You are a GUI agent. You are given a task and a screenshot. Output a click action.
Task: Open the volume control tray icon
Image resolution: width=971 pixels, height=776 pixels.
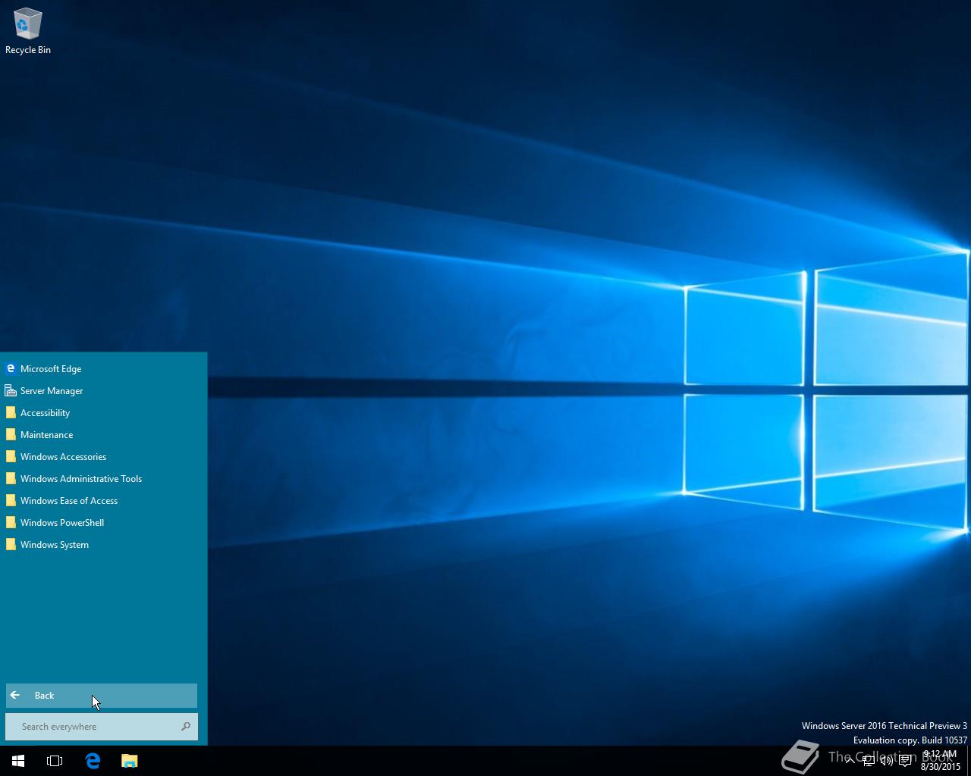pyautogui.click(x=886, y=761)
